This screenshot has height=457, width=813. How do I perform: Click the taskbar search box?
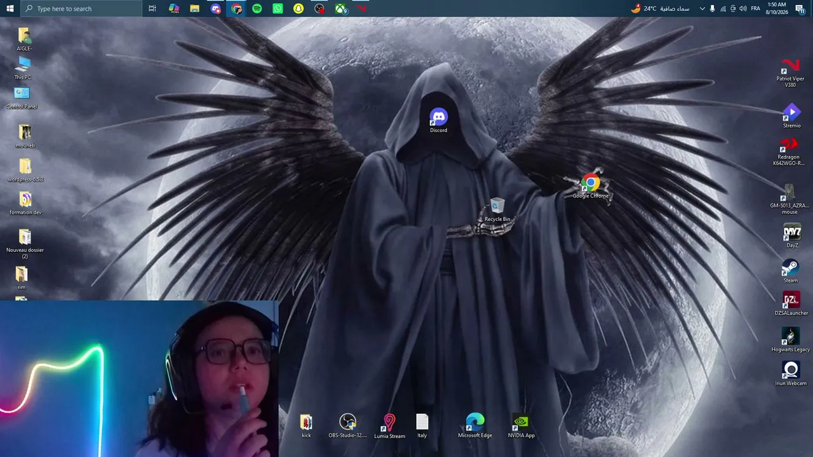pos(81,8)
